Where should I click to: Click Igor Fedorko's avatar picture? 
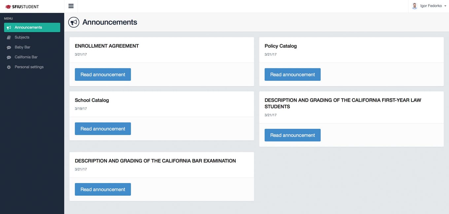[415, 6]
